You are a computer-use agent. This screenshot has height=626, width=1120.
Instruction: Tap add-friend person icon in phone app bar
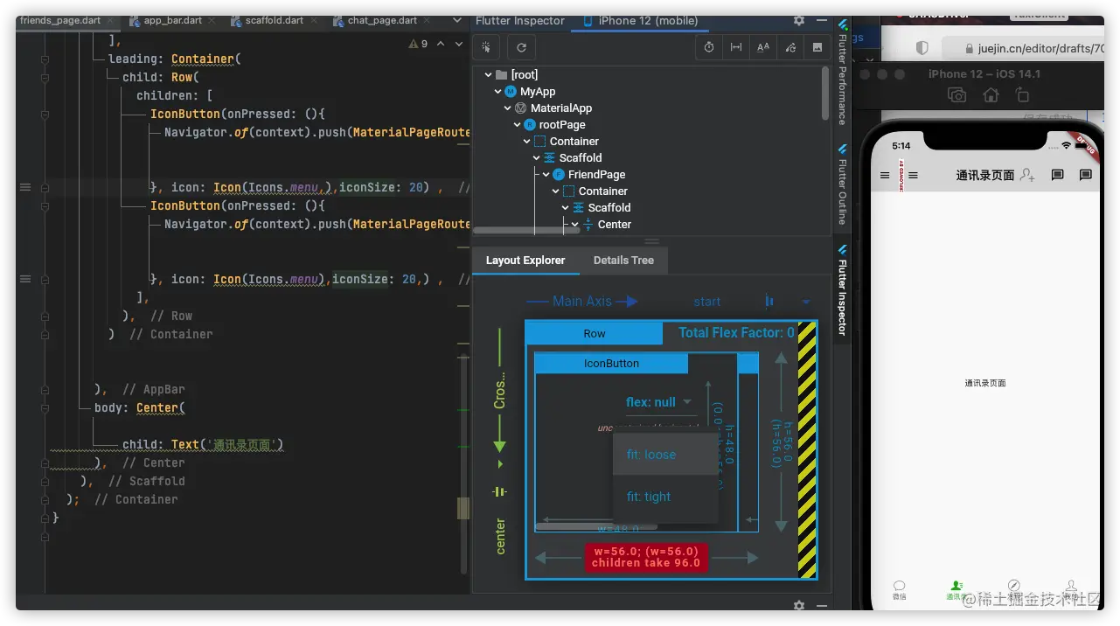point(1028,176)
